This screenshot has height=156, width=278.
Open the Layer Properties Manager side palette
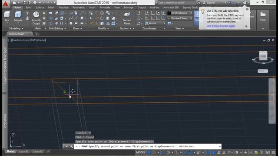coord(5,65)
